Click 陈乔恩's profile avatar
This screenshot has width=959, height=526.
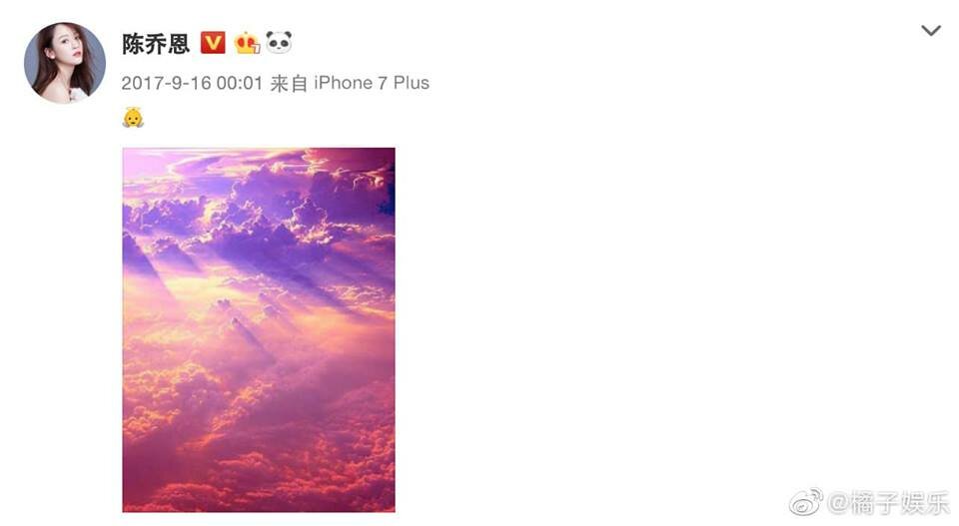click(65, 62)
